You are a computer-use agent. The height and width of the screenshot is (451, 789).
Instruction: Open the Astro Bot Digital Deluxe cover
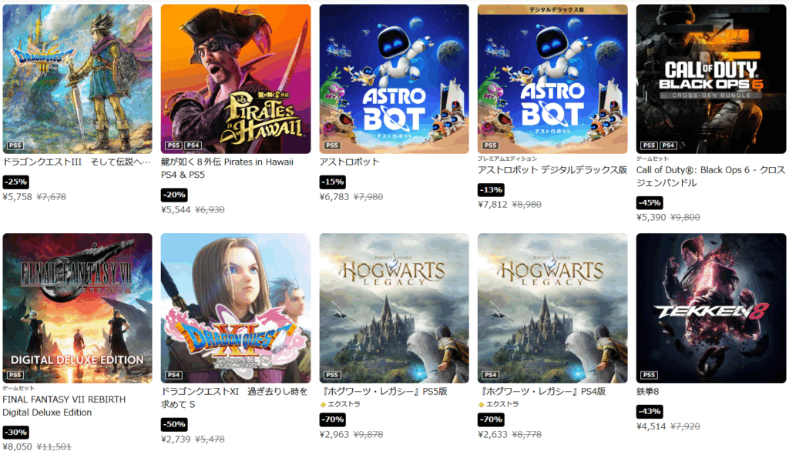(x=552, y=79)
